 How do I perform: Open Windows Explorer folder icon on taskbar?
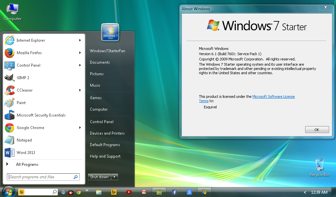98,192
